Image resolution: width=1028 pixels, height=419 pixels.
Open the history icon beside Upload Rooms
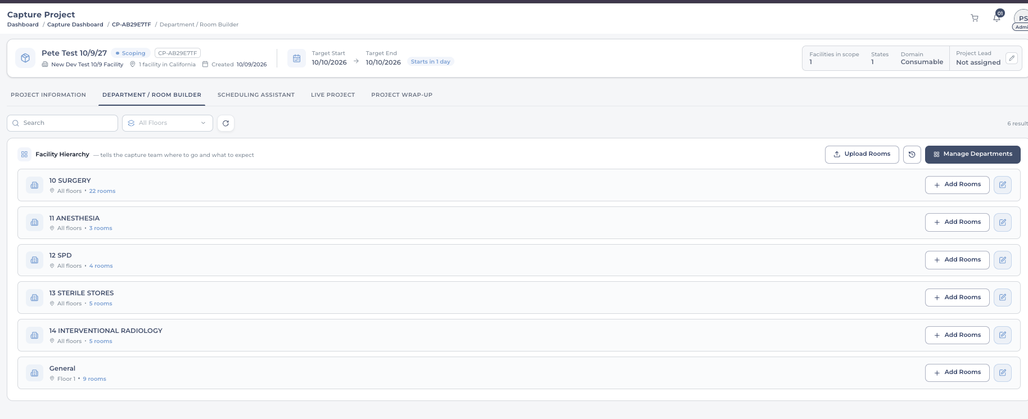coord(912,155)
